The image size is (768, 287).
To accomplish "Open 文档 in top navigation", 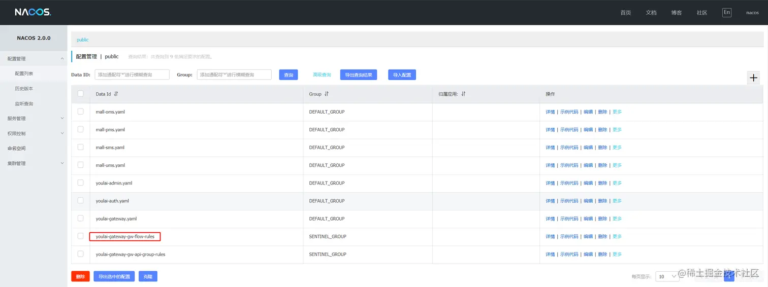I will click(651, 13).
